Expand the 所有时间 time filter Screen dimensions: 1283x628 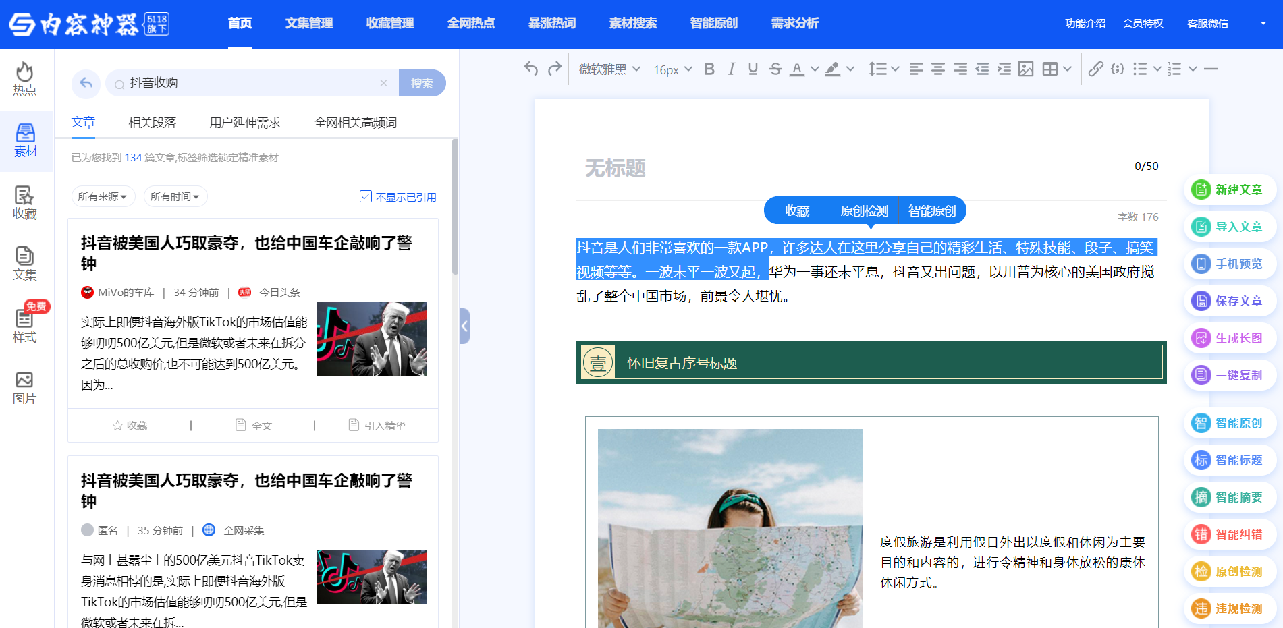(175, 196)
